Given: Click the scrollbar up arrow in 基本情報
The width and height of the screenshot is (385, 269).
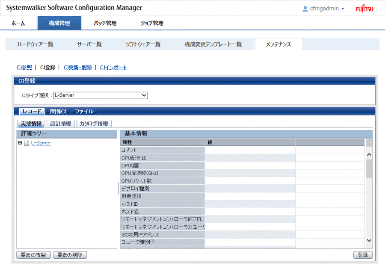Looking at the screenshot, I should tap(369, 155).
